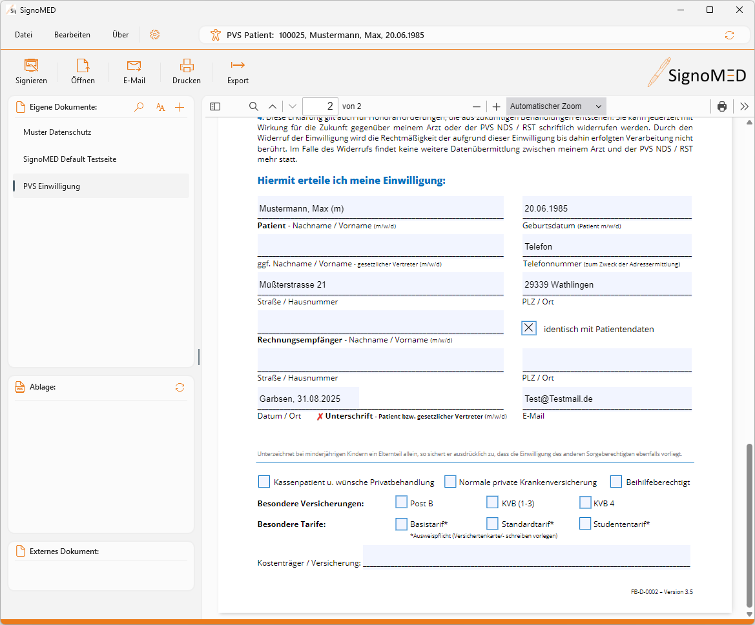Click the 29339 Wathlingen PLZ field
The height and width of the screenshot is (625, 755).
point(607,284)
